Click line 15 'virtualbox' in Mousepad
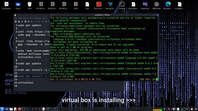 (x=25, y=83)
